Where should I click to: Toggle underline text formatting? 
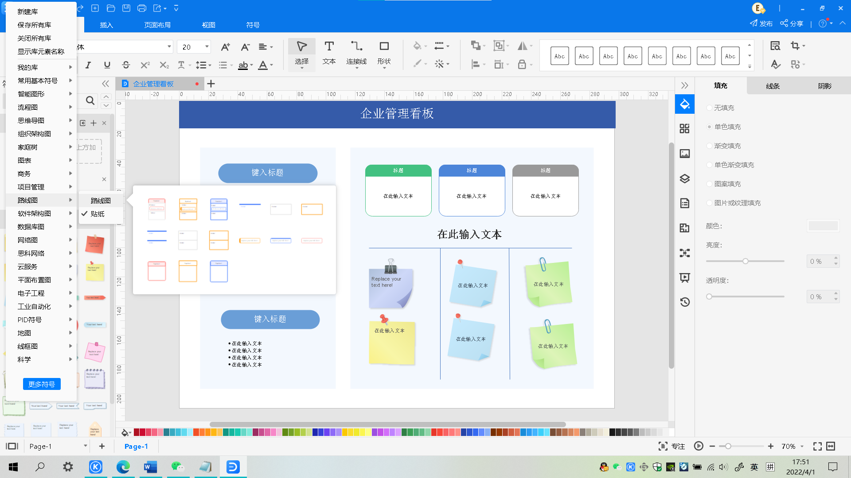[107, 65]
